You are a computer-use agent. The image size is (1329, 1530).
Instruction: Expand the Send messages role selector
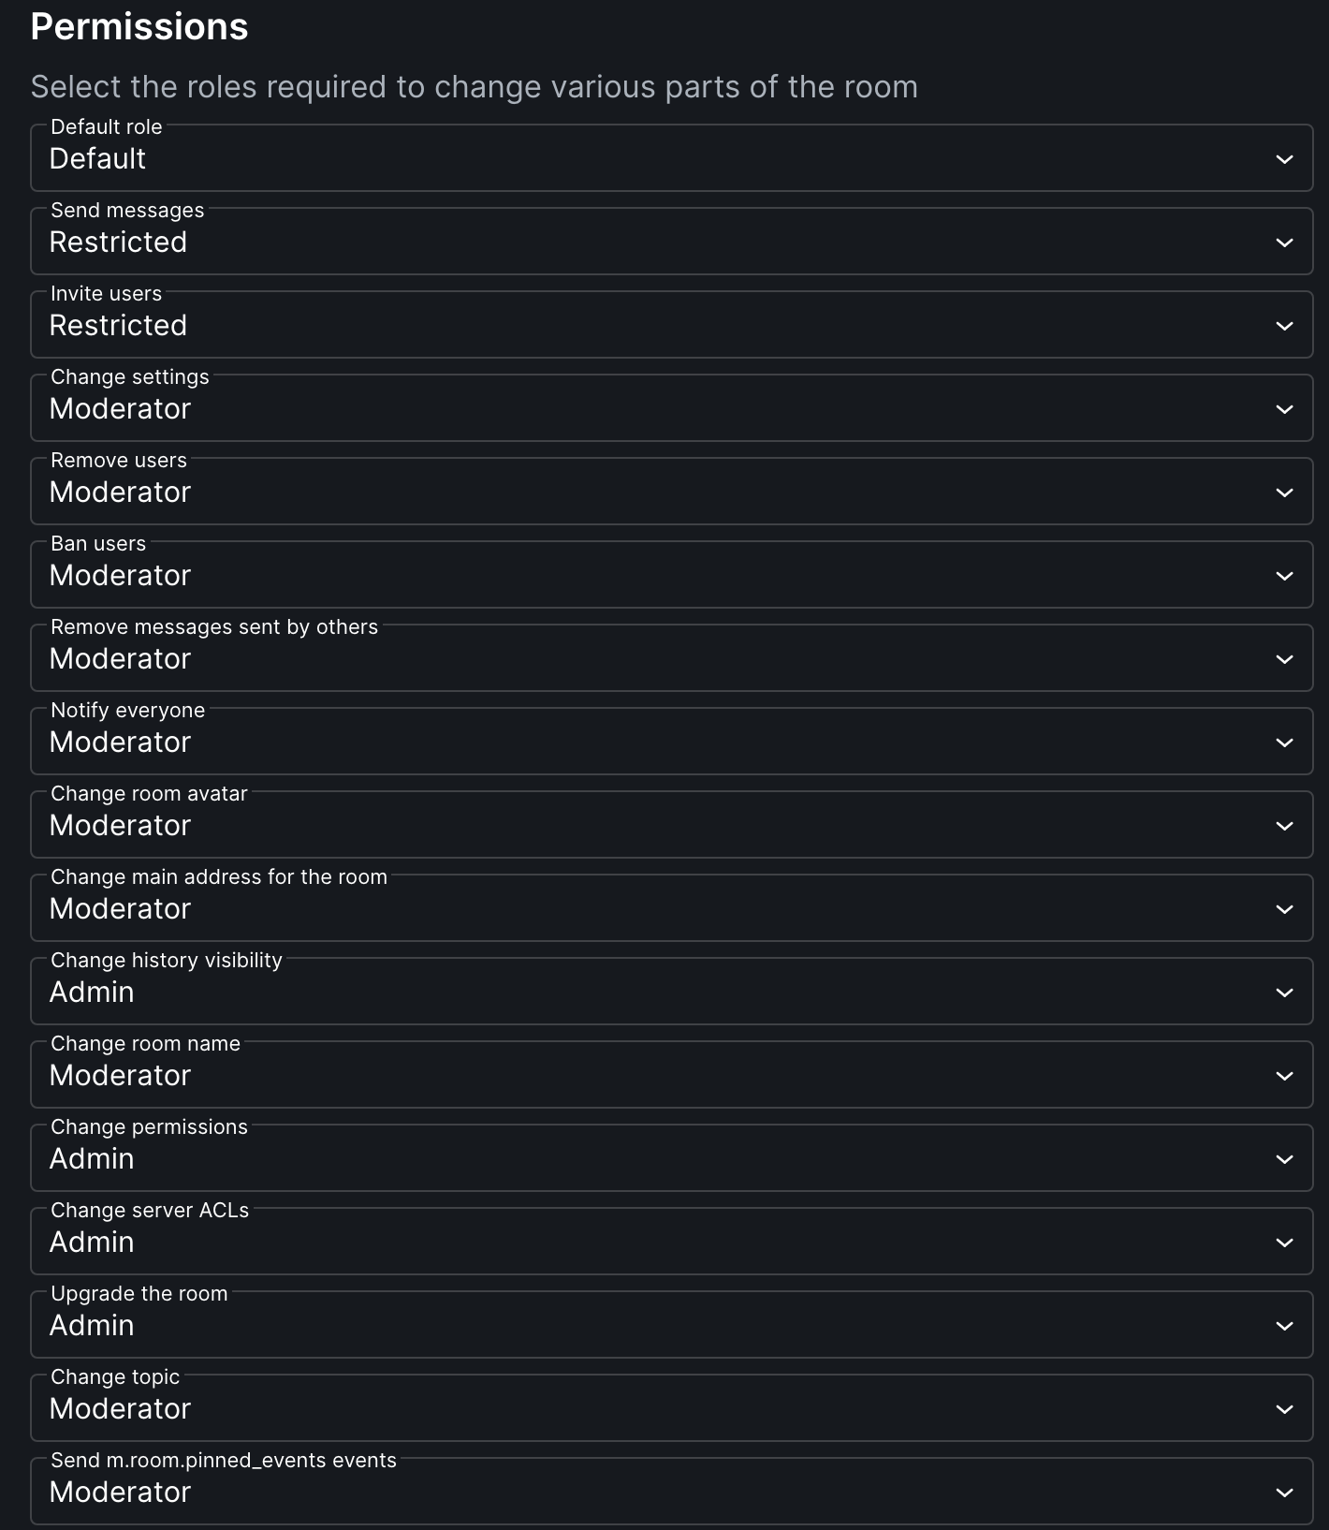[x=671, y=242]
